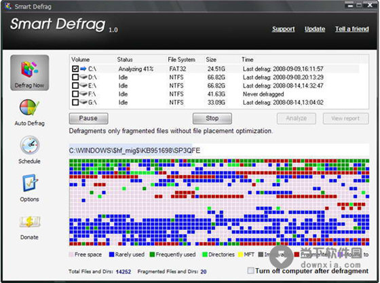Click the View report button
This screenshot has height=283, width=380.
tap(346, 119)
